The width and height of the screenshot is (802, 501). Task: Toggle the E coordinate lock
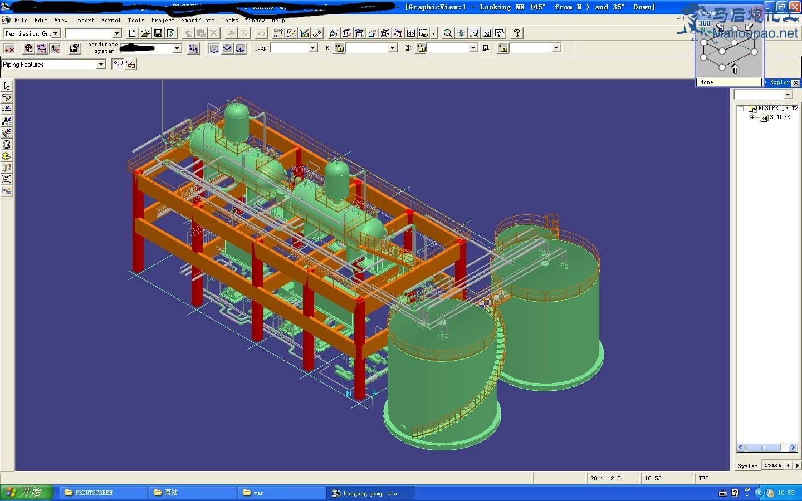340,48
